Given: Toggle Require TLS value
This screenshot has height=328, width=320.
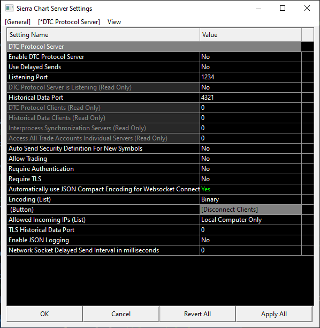Looking at the screenshot, I should [x=250, y=179].
